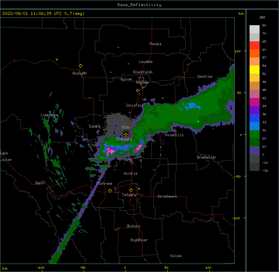Click the yellow V marker northeast of Calgary
The width and height of the screenshot is (279, 272).
point(139,189)
